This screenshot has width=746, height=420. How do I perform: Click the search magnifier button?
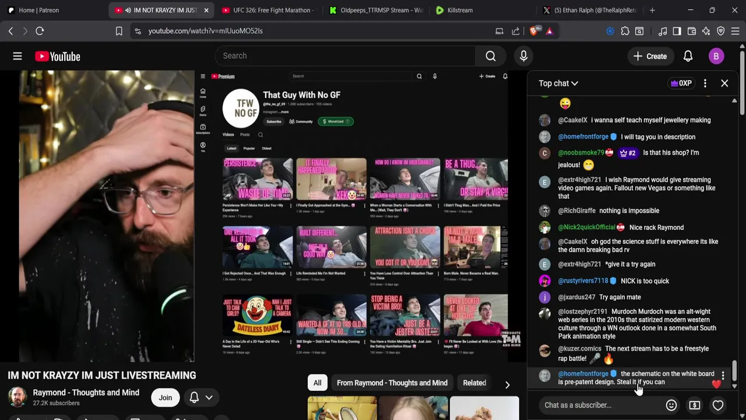491,56
